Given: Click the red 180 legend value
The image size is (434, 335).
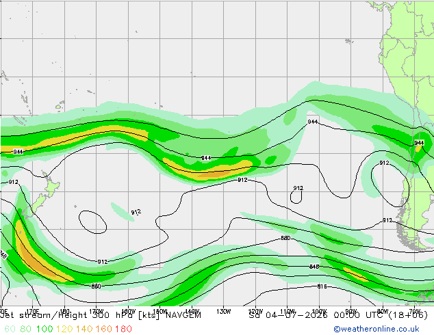Looking at the screenshot, I should (123, 329).
